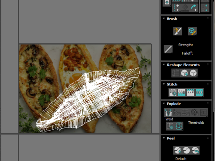This screenshot has width=215, height=161.
Task: Click the white UV wireframe mesh in viewport
Action: 88,100
